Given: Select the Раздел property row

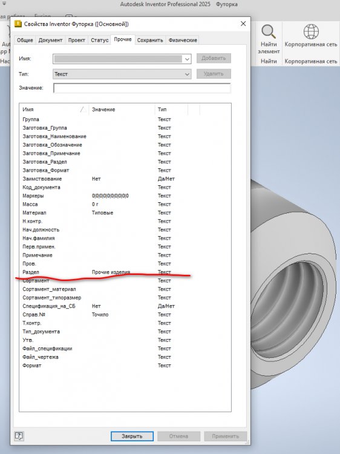Looking at the screenshot, I should tap(125, 272).
